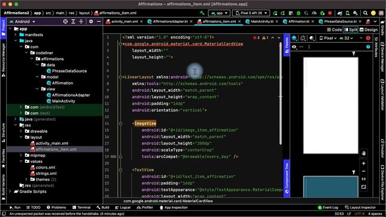This screenshot has width=386, height=217.
Task: Stop the running app with red square
Action: click(330, 13)
